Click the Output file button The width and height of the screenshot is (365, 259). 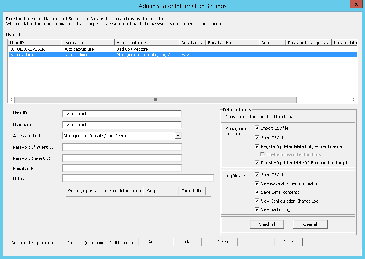(x=157, y=191)
